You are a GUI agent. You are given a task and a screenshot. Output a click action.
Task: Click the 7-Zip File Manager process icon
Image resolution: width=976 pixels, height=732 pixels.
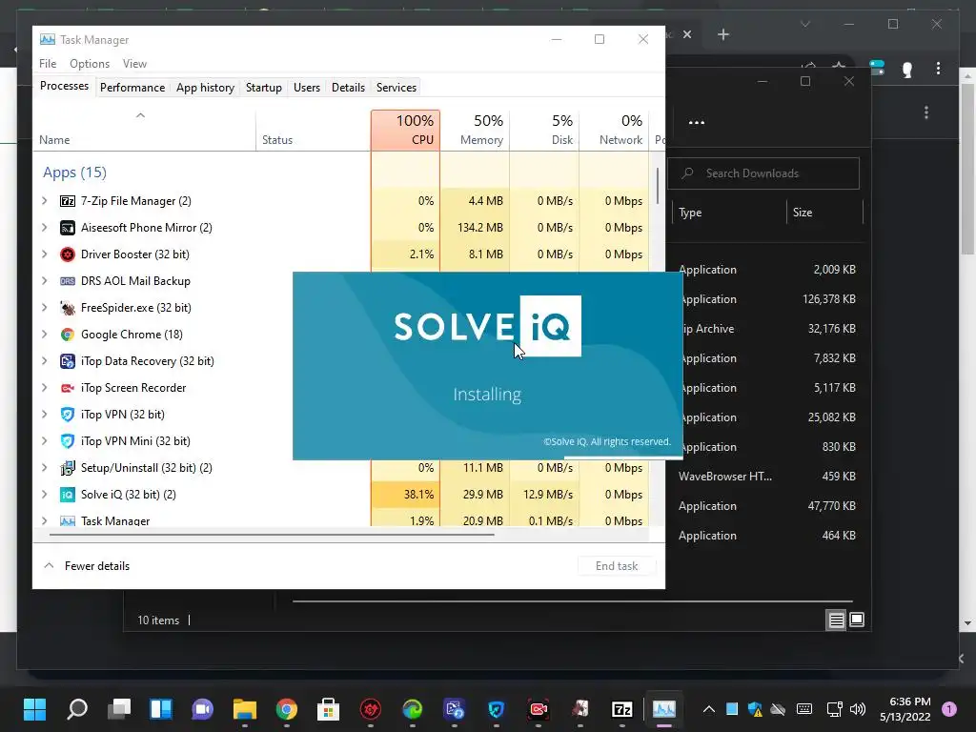coord(68,201)
